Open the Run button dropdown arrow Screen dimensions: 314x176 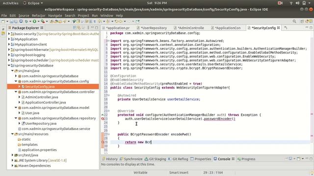[38, 22]
